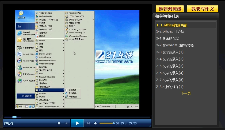Expand Microsoft Office arrow in right column
The image size is (225, 130).
pyautogui.click(x=93, y=13)
